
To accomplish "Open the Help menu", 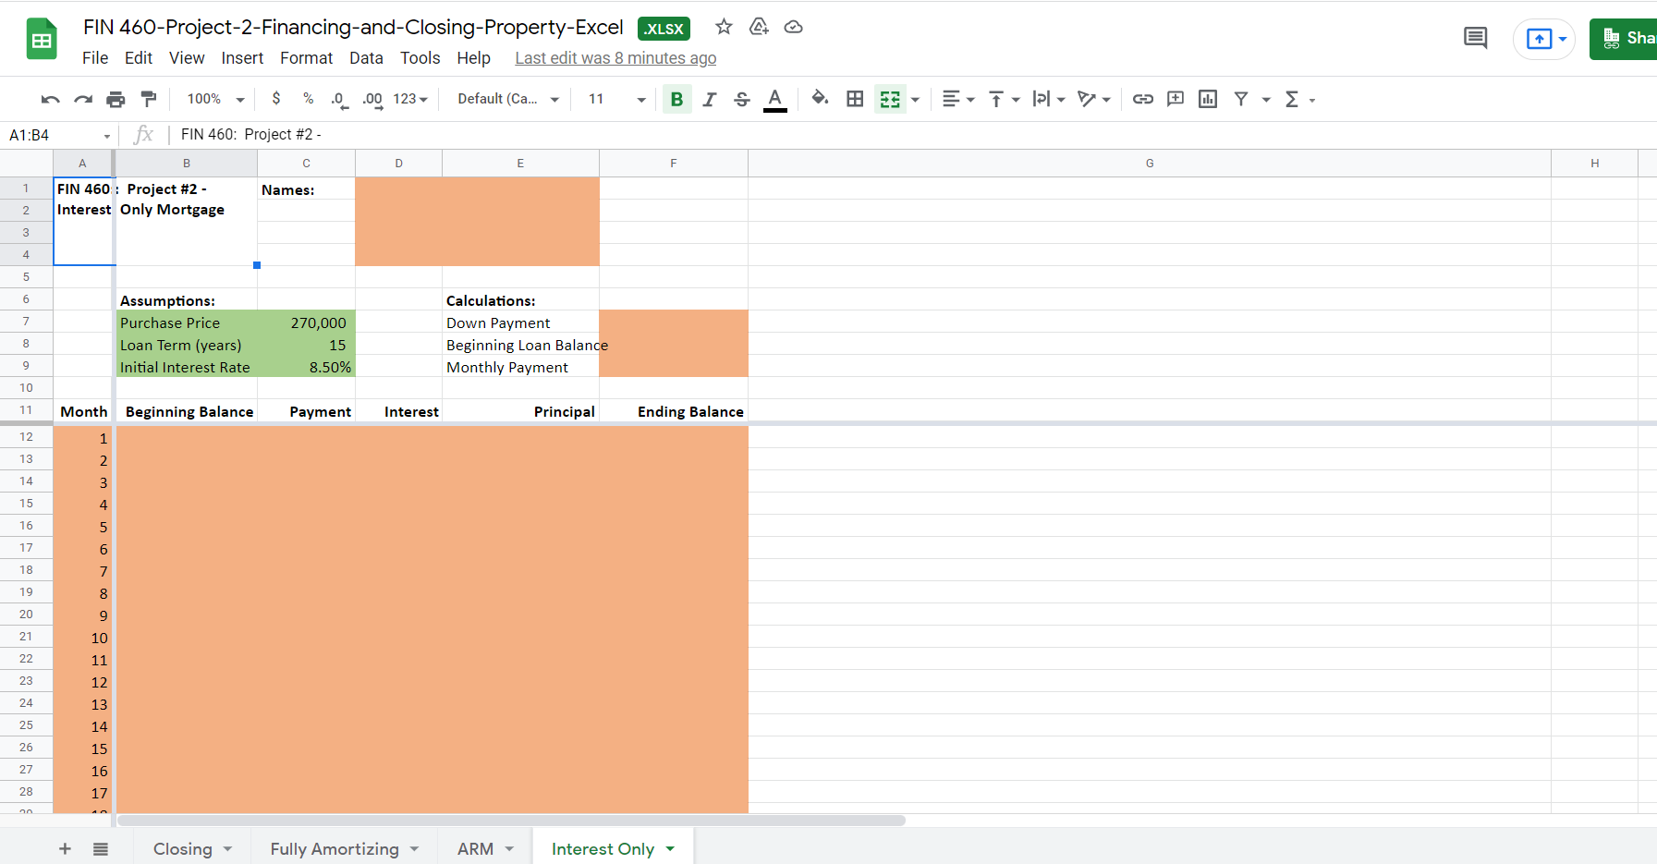I will coord(473,57).
